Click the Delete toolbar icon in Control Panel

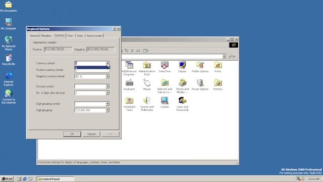[132, 51]
